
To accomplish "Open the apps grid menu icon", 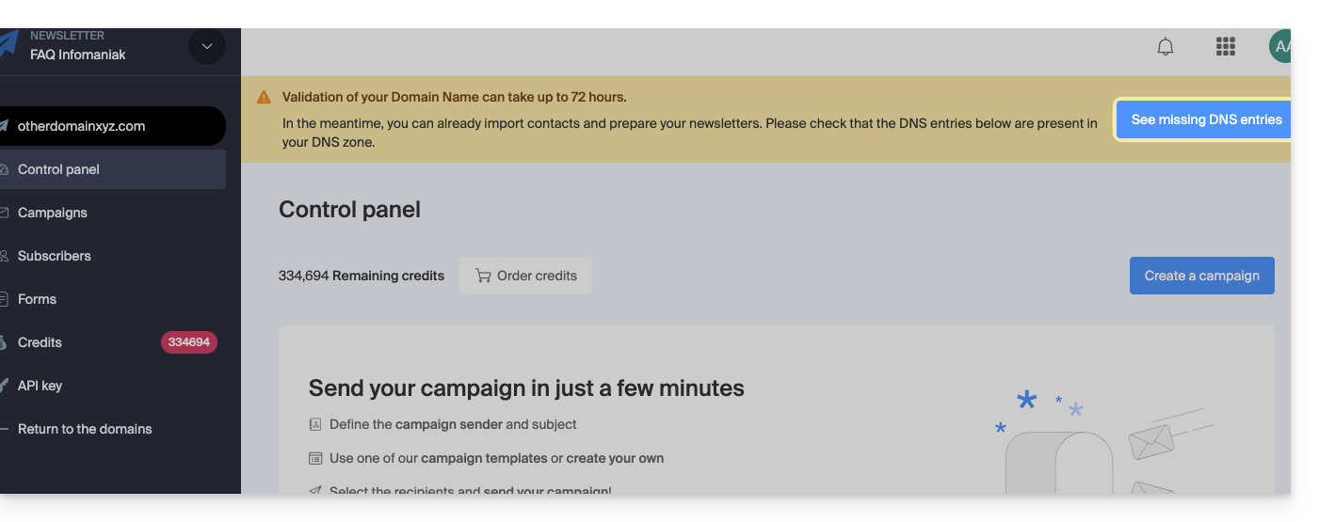I will coord(1225,46).
